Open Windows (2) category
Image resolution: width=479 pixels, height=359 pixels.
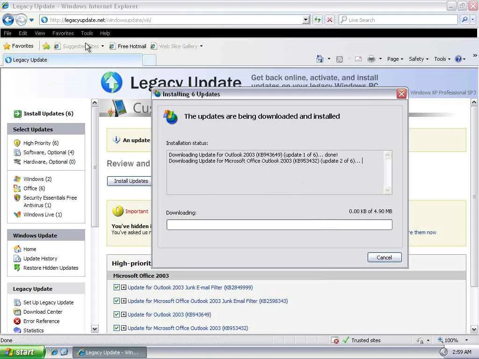(x=37, y=179)
